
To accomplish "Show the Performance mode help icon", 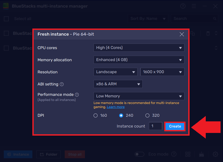I will [77, 95].
